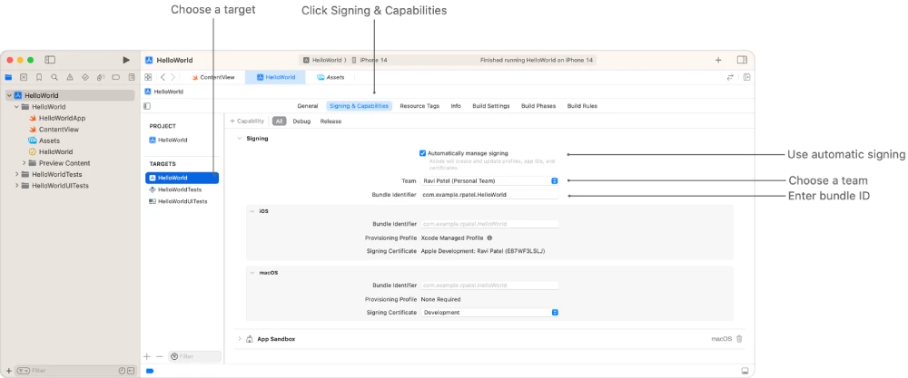
Task: Open the Issue navigator warning icon
Action: click(70, 77)
